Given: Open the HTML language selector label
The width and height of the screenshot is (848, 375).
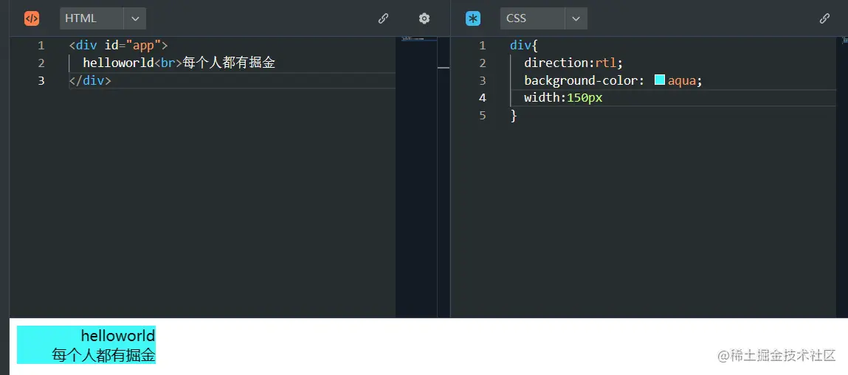Looking at the screenshot, I should (x=91, y=18).
